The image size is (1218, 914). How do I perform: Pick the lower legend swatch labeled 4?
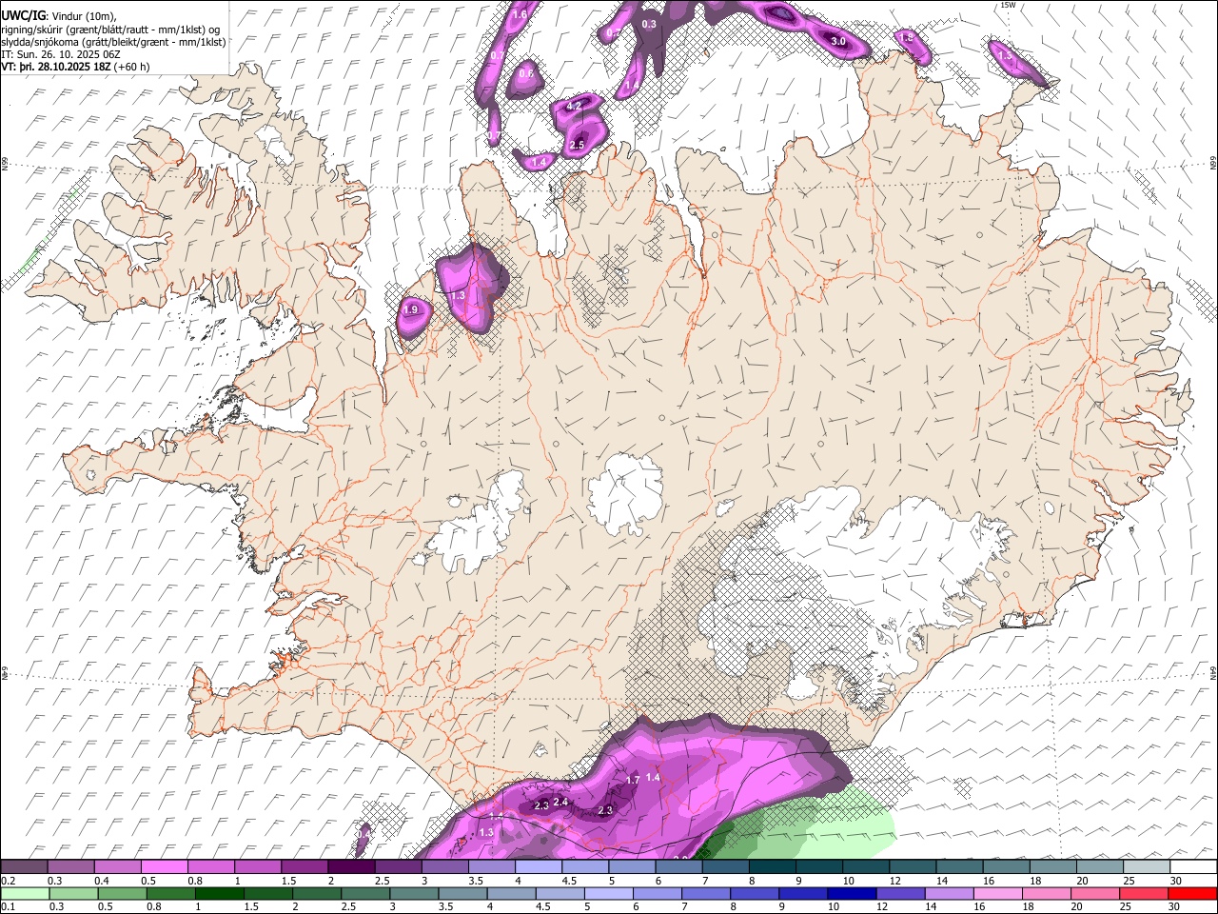tap(511, 893)
